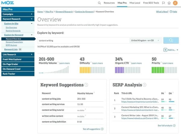Viewport: 181px width, 135px height.
Task: Go to home via the house icon
Action: click(x=169, y=3)
